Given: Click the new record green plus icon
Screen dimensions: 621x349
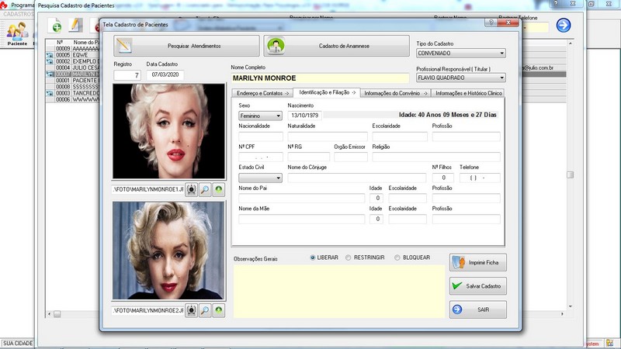Looking at the screenshot, I should (56, 27).
